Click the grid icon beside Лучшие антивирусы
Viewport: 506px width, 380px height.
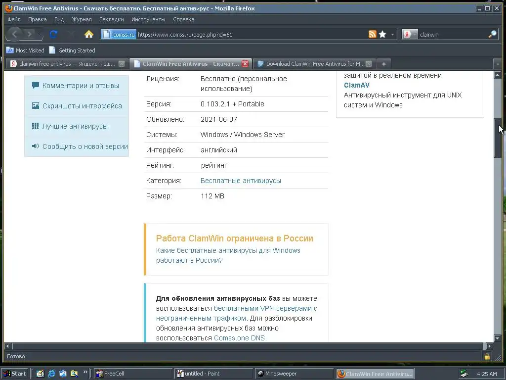click(x=36, y=126)
